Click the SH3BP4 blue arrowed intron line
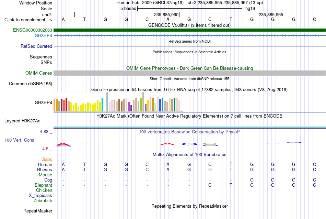 pyautogui.click(x=189, y=36)
